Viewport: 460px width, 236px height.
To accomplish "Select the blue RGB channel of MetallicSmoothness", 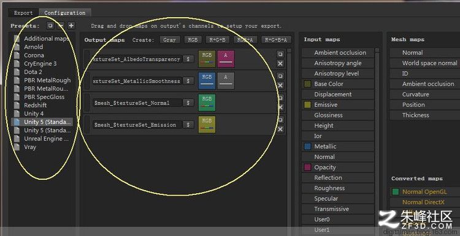I will point(207,81).
